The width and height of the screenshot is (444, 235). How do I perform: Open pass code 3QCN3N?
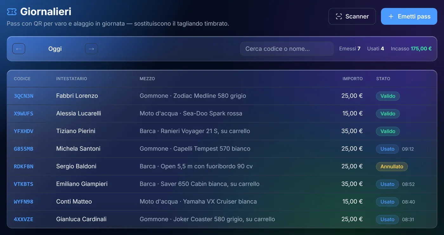[x=23, y=96]
